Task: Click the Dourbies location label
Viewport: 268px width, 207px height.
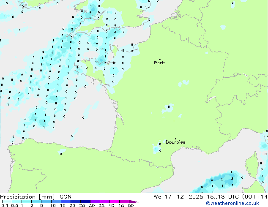Action: (x=175, y=142)
